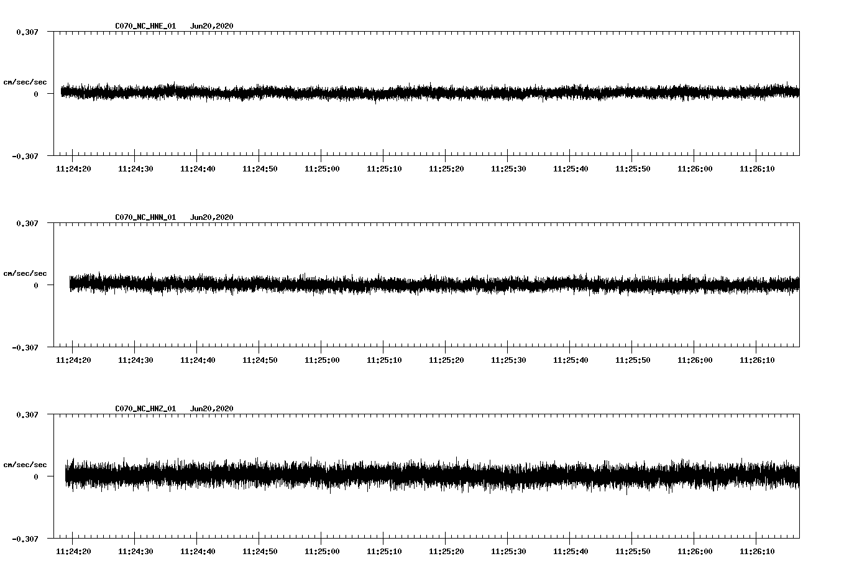Select the 11:24:20 tick label below the HNN plot
The width and height of the screenshot is (844, 574).
tap(73, 360)
